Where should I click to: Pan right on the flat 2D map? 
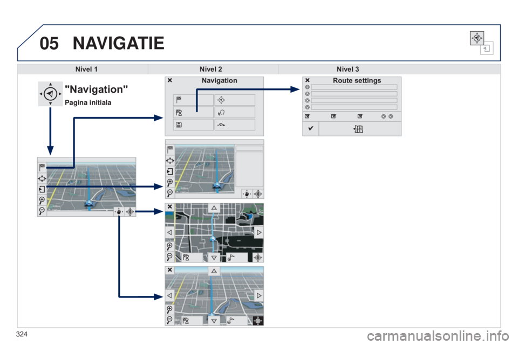tap(259, 232)
